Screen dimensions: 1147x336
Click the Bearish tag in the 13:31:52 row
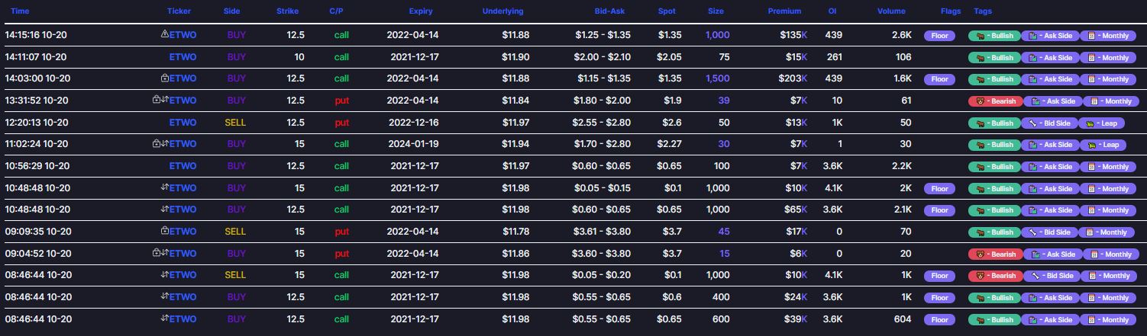point(994,101)
